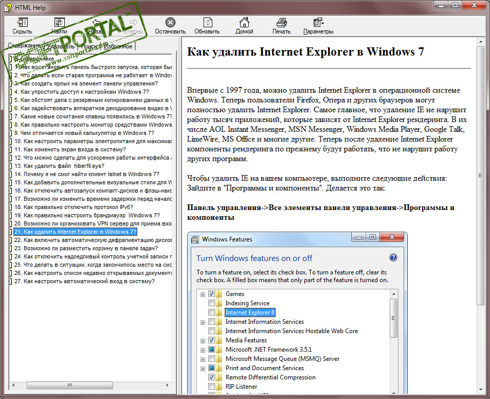Click the blue help question mark icon
Screen dimensions: 490x399
pyautogui.click(x=393, y=257)
